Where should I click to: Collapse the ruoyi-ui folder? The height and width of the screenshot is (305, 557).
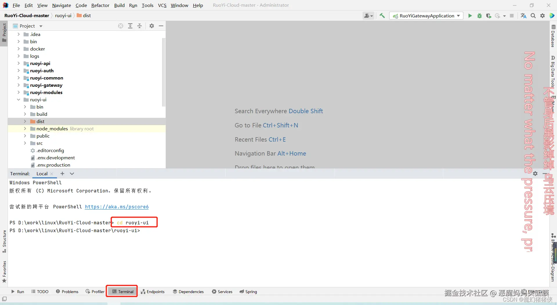pos(19,100)
